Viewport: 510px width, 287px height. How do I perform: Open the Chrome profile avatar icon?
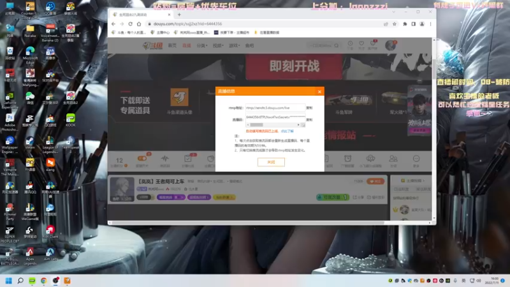coord(422,24)
